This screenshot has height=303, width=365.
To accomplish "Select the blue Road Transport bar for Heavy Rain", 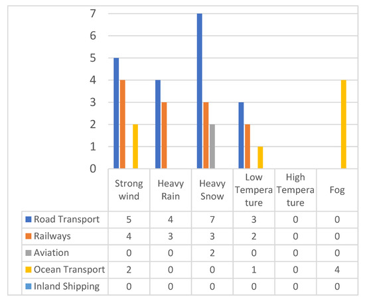I will [158, 124].
